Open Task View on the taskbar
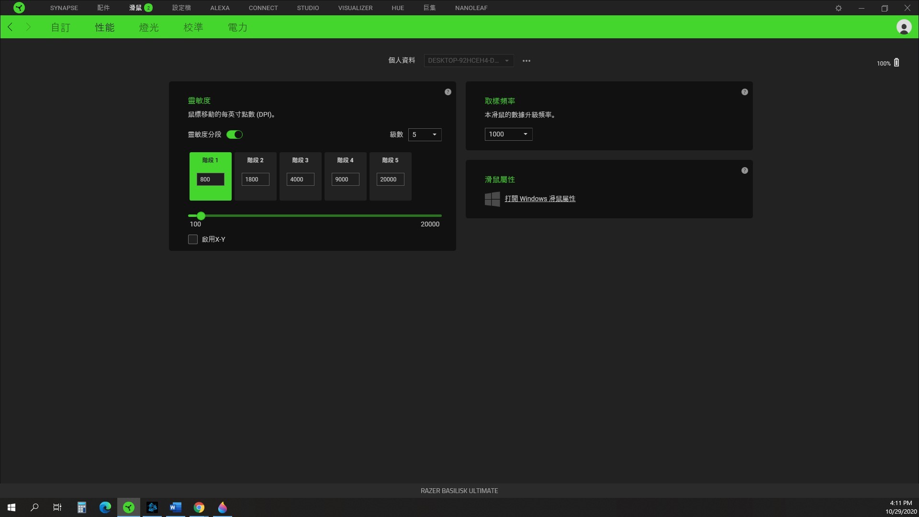The height and width of the screenshot is (517, 919). click(57, 507)
